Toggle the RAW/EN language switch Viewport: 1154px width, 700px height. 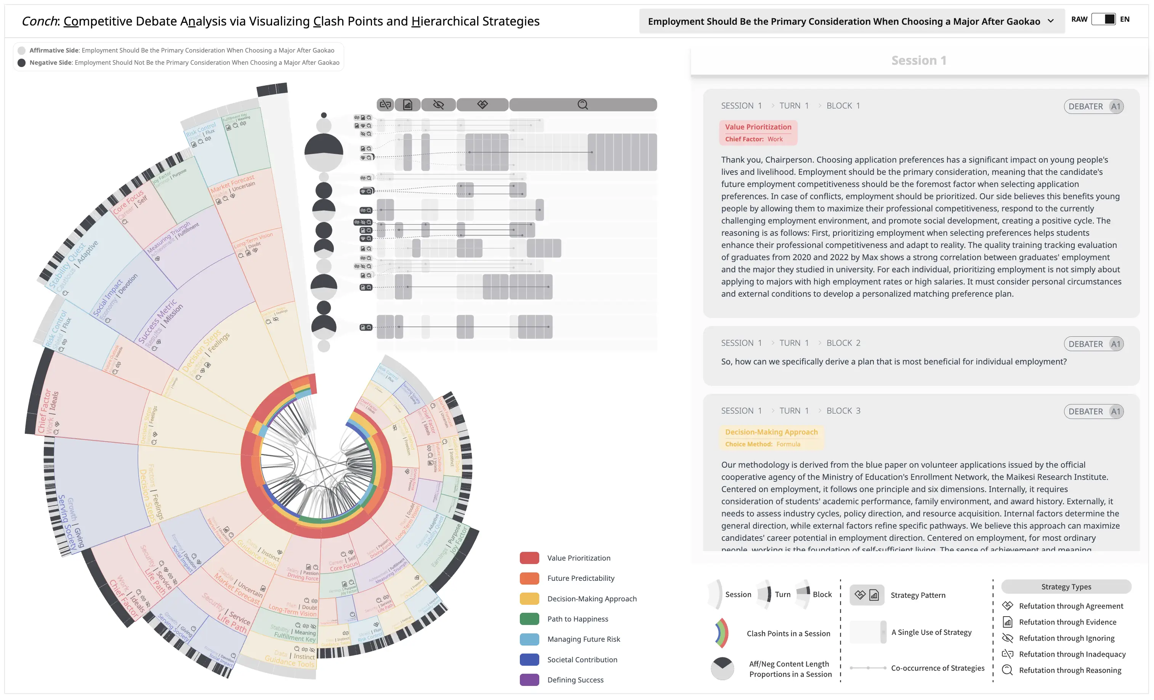[1103, 19]
